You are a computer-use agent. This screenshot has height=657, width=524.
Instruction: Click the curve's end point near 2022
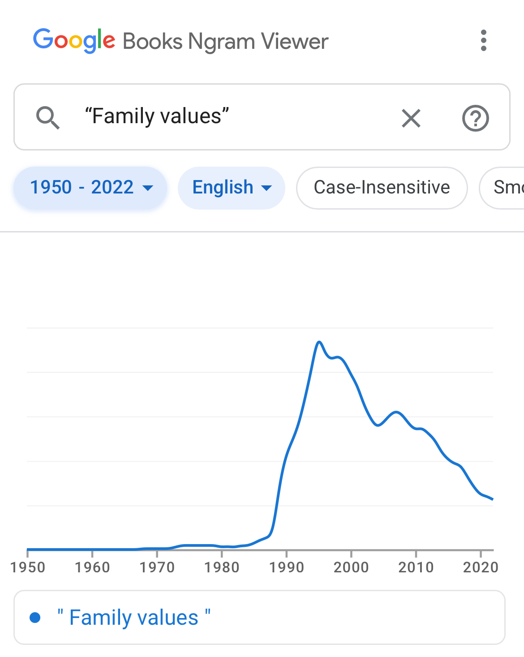pos(492,499)
